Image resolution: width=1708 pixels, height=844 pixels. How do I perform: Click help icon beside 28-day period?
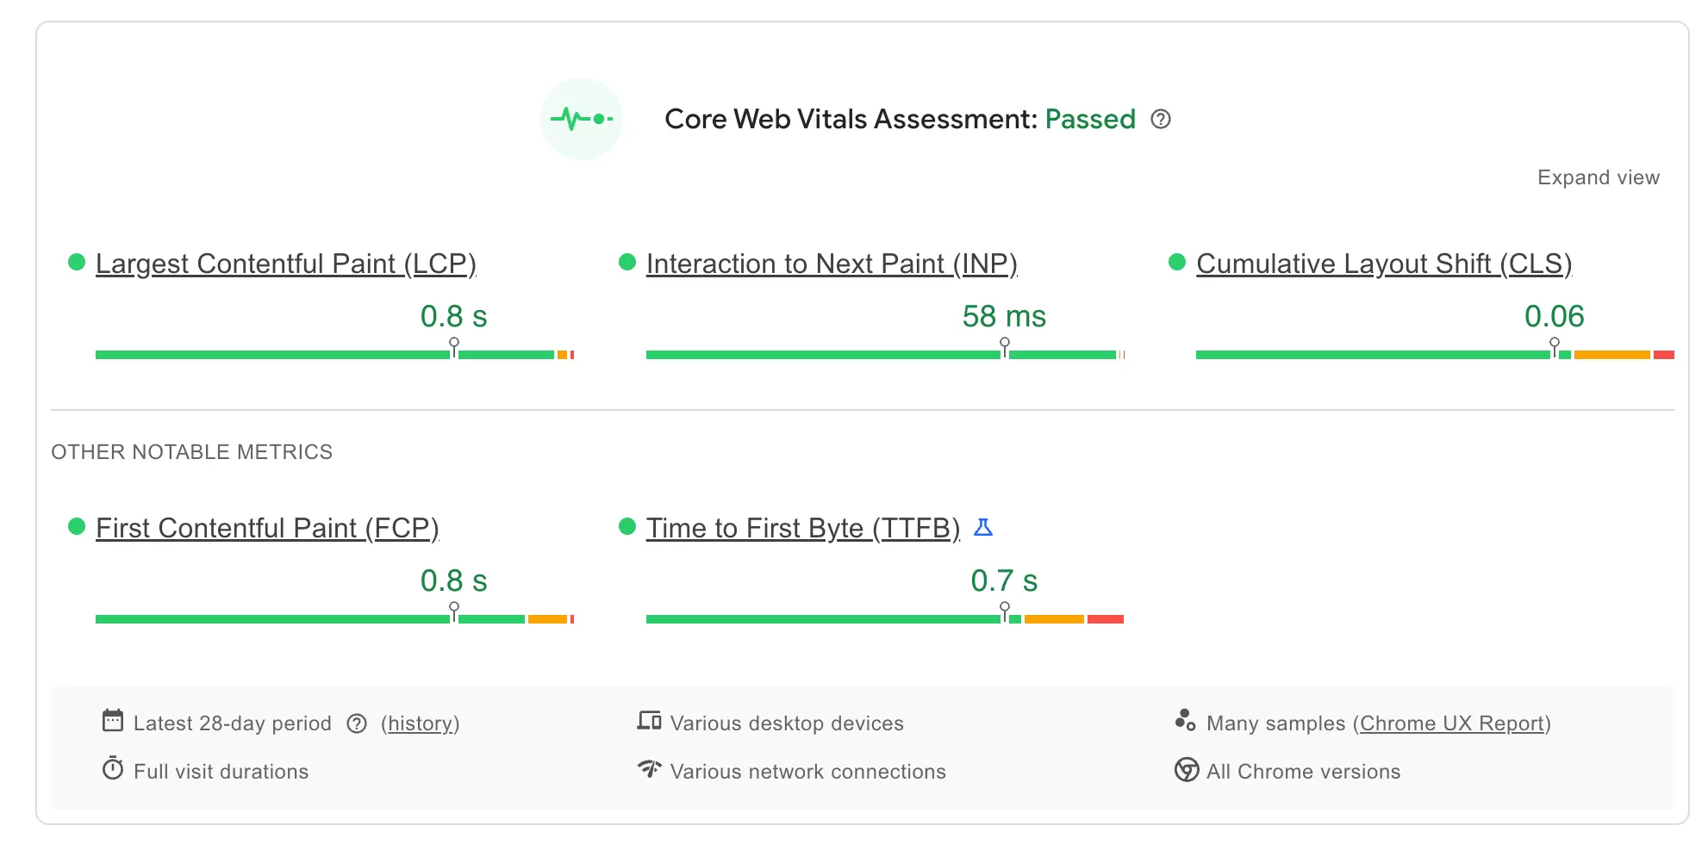click(x=357, y=723)
